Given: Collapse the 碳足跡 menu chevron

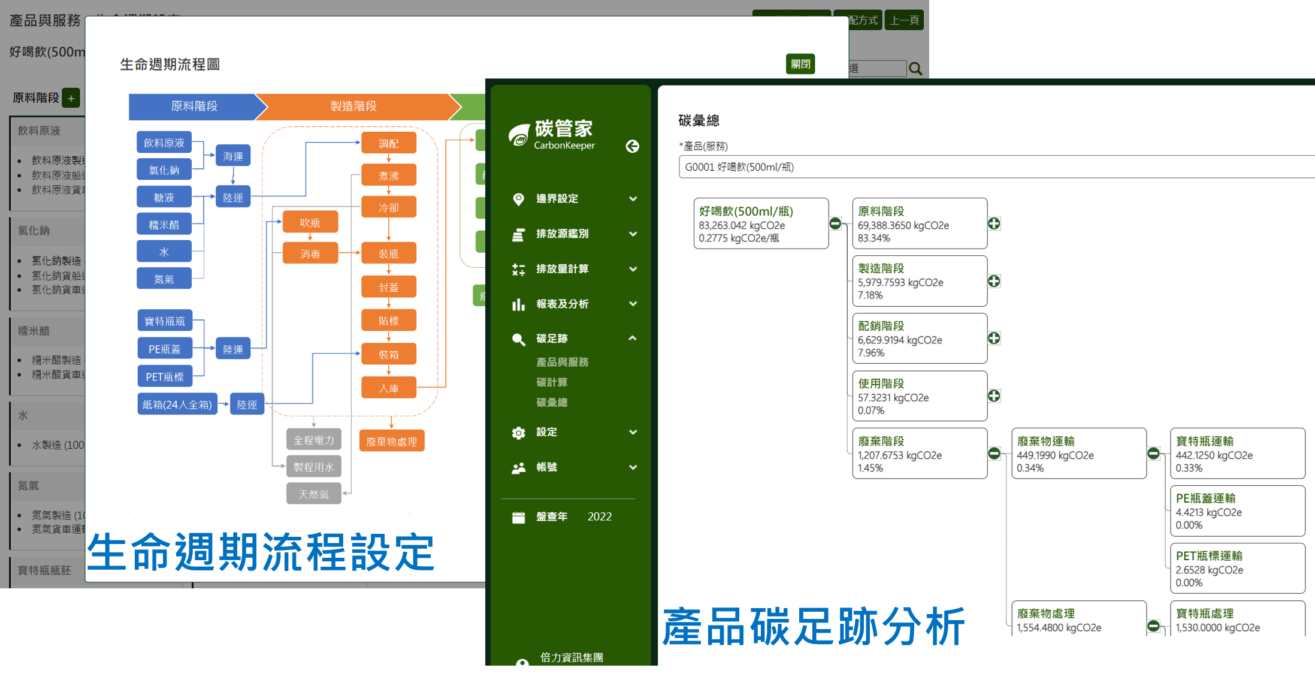Looking at the screenshot, I should click(x=633, y=339).
